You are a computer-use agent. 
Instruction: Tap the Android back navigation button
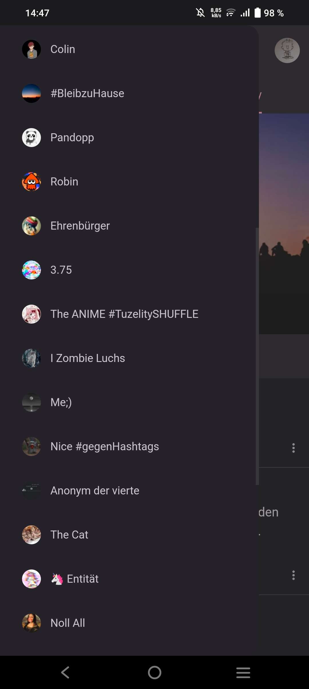(65, 672)
